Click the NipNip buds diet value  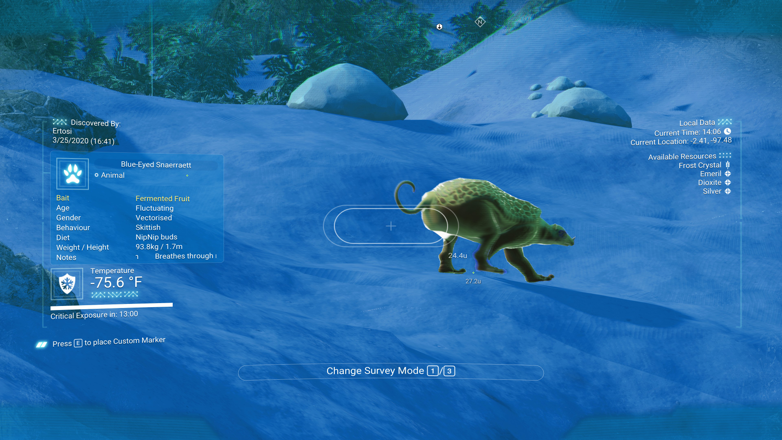156,237
